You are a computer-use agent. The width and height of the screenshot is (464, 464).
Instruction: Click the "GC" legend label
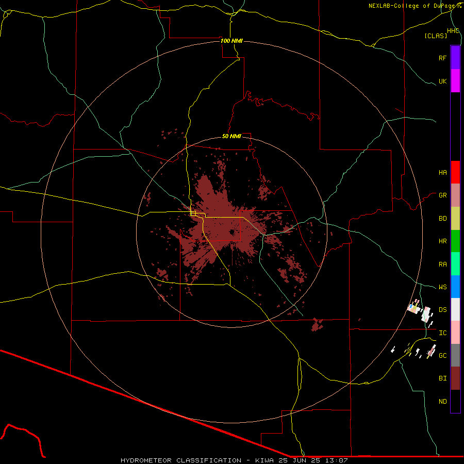(x=442, y=356)
